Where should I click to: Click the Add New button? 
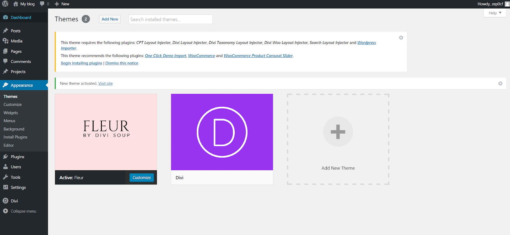[x=110, y=19]
